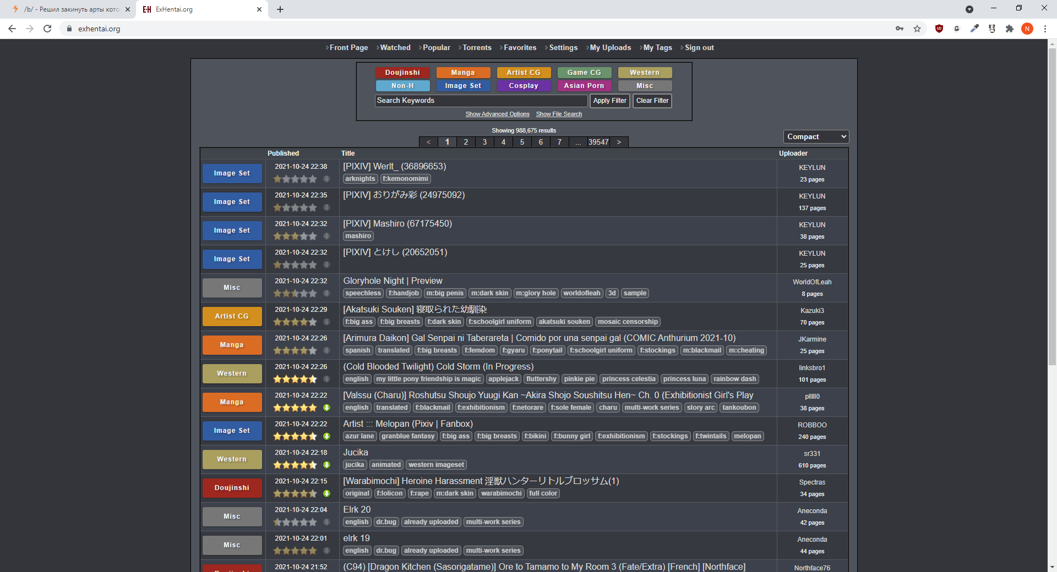The image size is (1057, 572).
Task: Toggle the Cosplay category filter
Action: [x=524, y=86]
